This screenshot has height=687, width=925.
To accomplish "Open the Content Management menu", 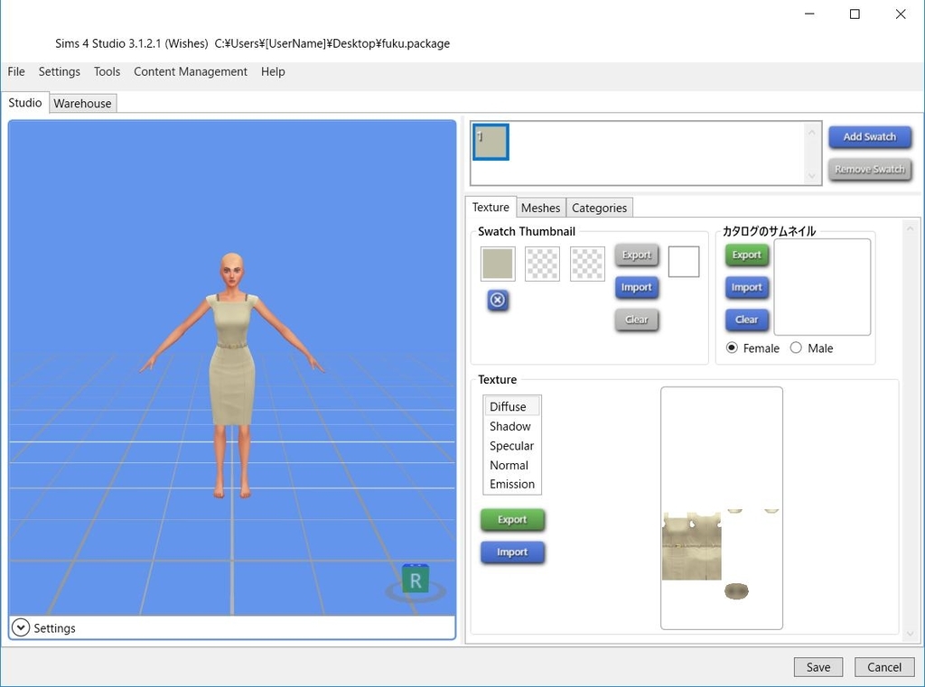I will pos(191,71).
